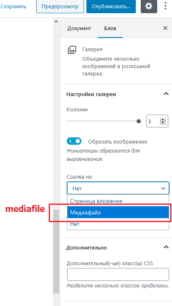This screenshot has height=306, width=172.
Task: Switch to the Документ tab
Action: pyautogui.click(x=79, y=28)
